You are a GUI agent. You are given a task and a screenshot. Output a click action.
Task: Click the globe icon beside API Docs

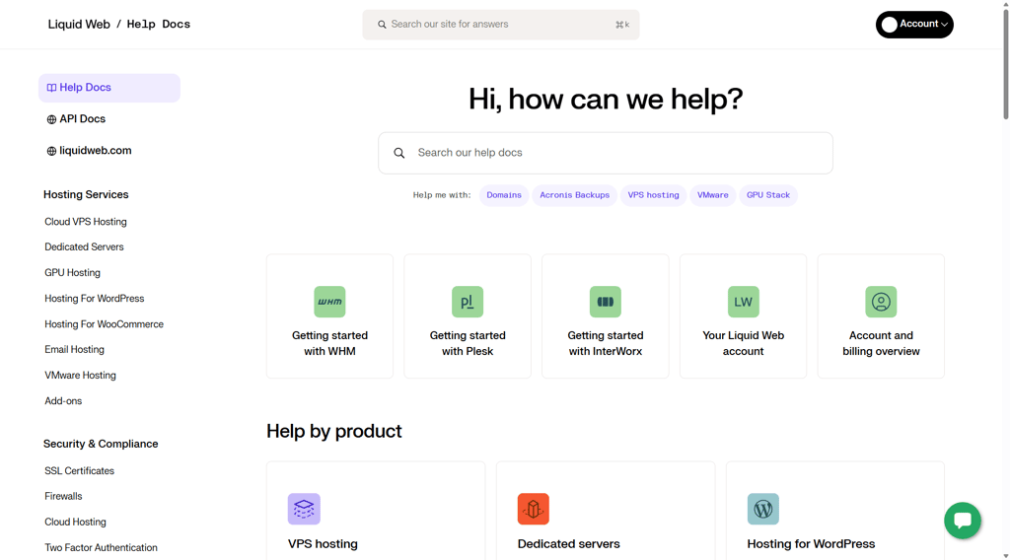pos(51,119)
